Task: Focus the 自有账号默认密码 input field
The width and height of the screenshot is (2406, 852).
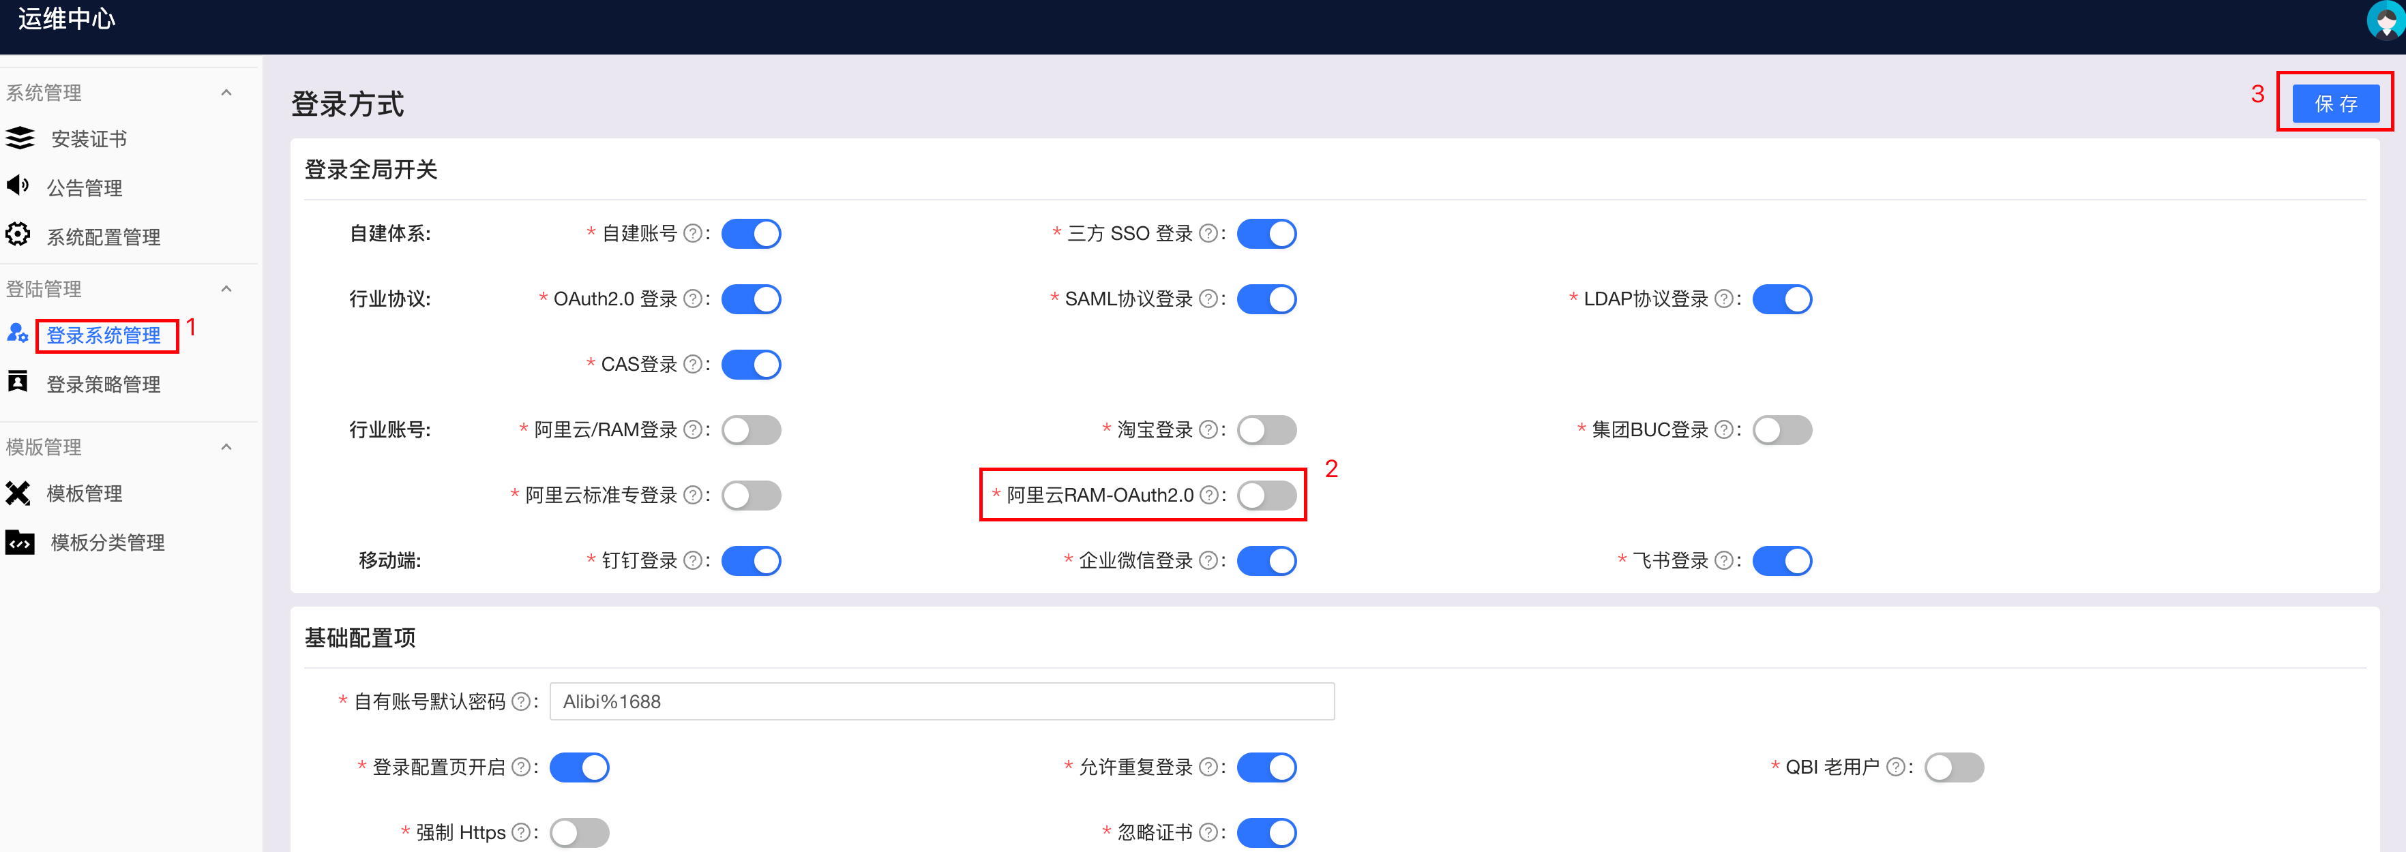Action: (942, 702)
